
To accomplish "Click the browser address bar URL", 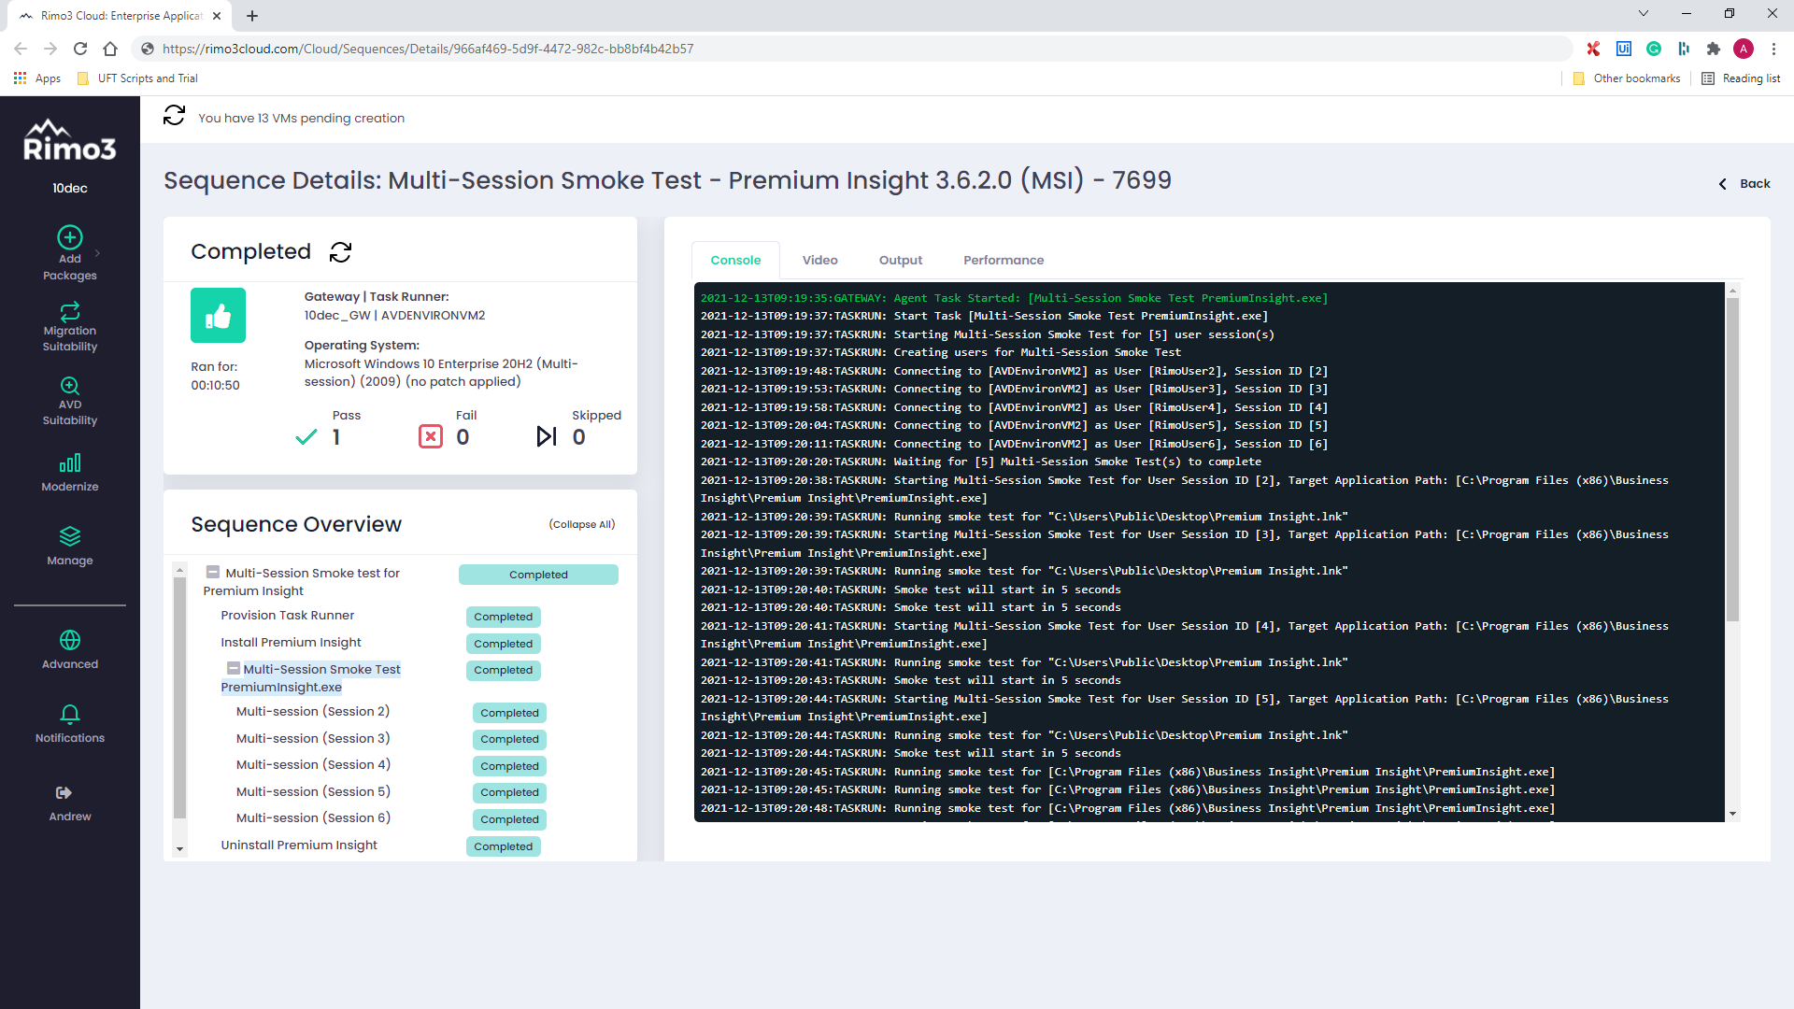I will tap(428, 49).
